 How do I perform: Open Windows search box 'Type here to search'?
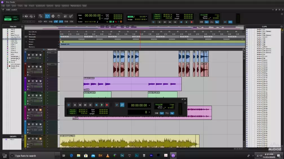(32, 156)
